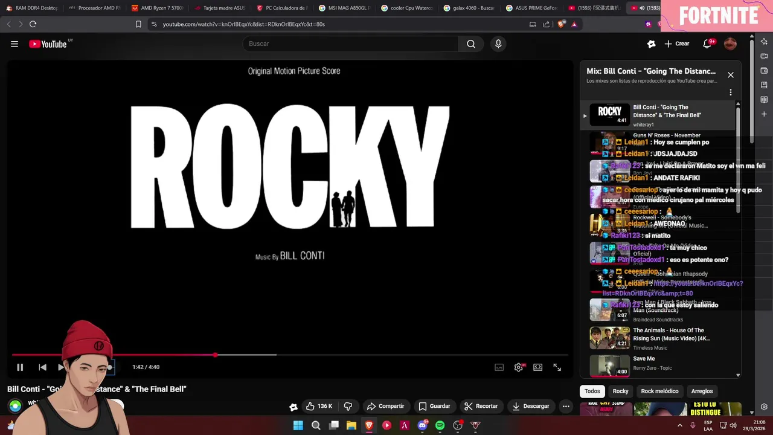Screen dimensions: 773x435
Task: Click in the Buscar search field
Action: (350, 43)
